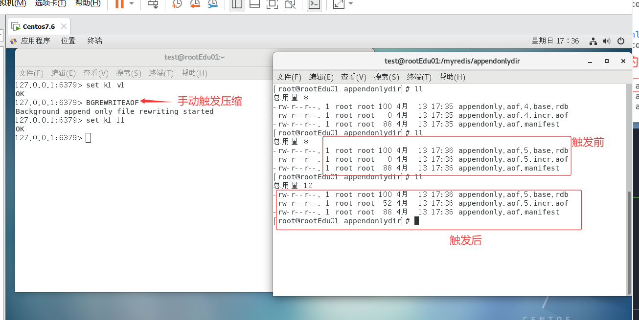This screenshot has height=320, width=639.
Task: Close the Centos7.6 tab
Action: point(64,26)
